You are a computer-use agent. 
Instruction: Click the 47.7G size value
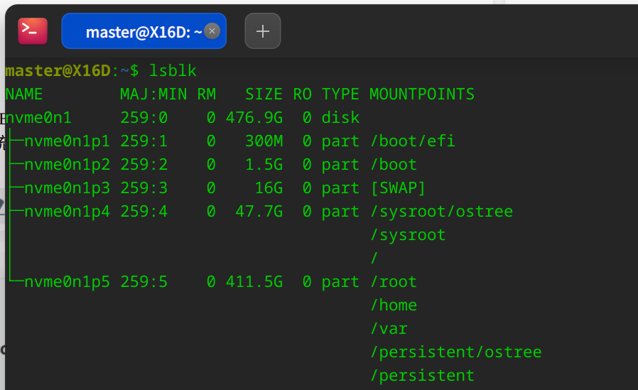(x=259, y=212)
